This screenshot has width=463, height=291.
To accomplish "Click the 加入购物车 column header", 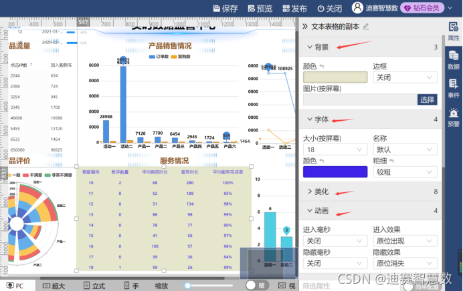I will pos(61,65).
